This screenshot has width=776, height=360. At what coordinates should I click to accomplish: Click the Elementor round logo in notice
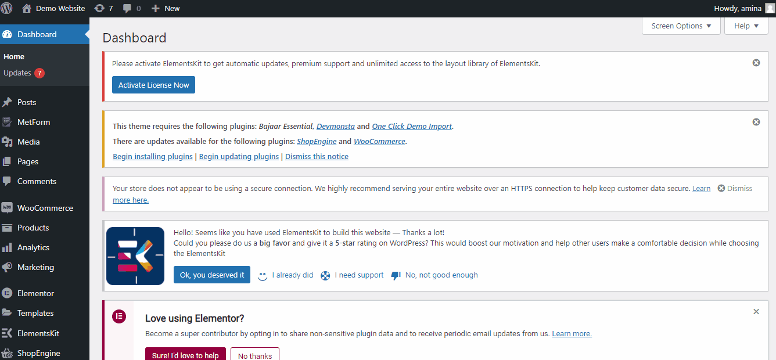point(119,316)
